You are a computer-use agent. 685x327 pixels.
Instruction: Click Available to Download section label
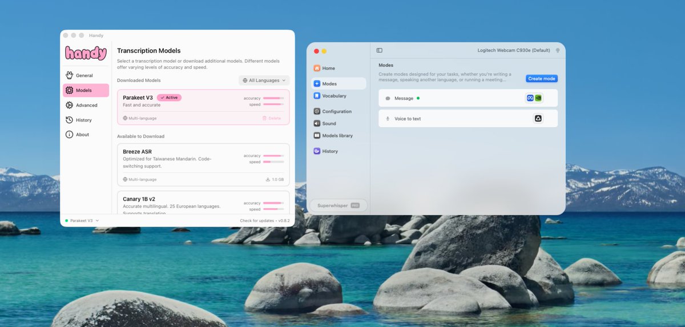click(140, 136)
